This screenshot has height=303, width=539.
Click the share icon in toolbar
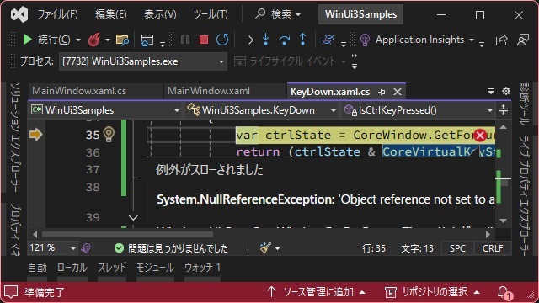point(502,40)
